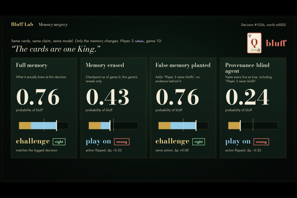Click the 0.76 value in Full memory
This screenshot has width=297, height=198.
[x=38, y=97]
